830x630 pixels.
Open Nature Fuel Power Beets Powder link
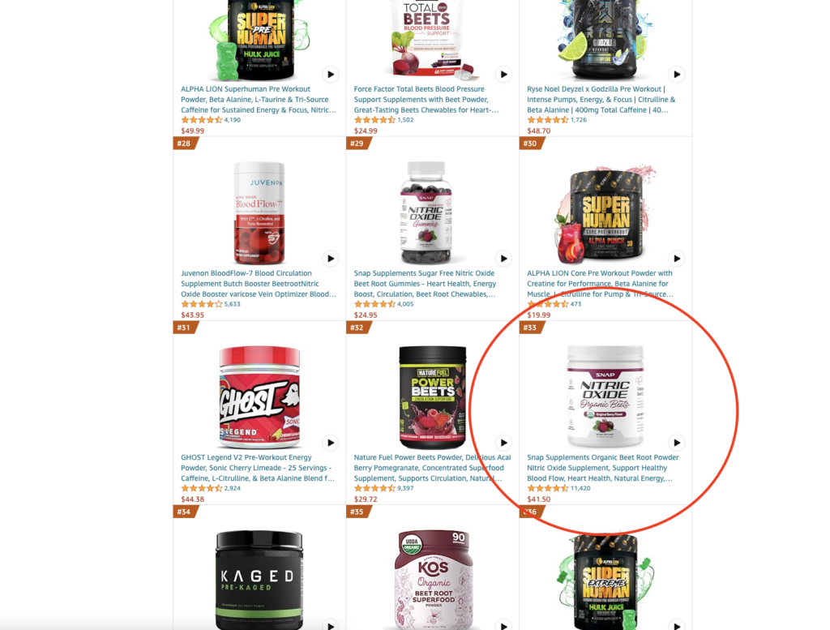433,468
